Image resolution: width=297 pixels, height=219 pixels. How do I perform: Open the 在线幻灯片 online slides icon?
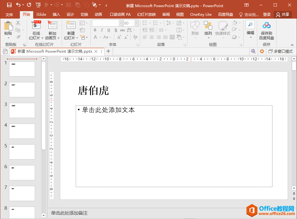pyautogui.click(x=36, y=25)
